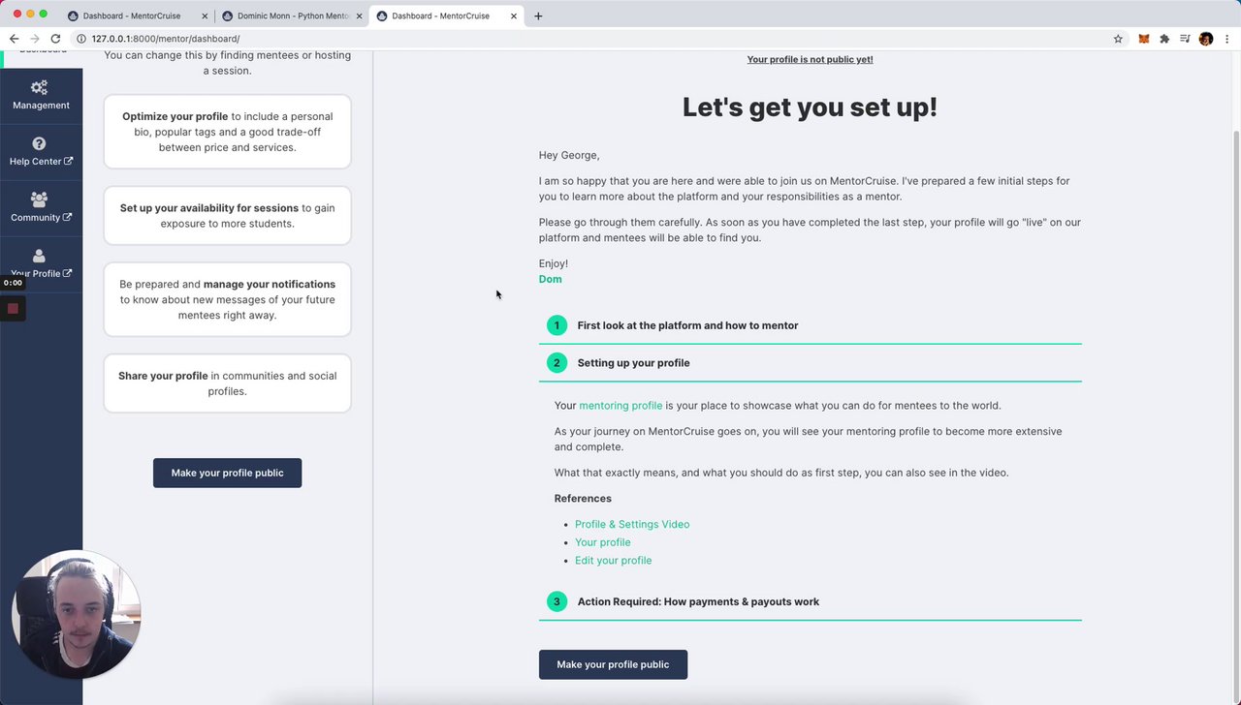Open Your Profile in the sidebar

coord(41,263)
